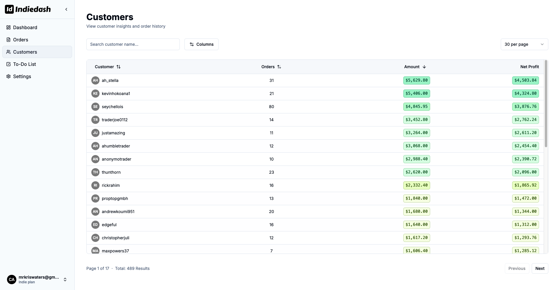This screenshot has height=290, width=560.
Task: Sort by Orders column arrows icon
Action: point(279,67)
